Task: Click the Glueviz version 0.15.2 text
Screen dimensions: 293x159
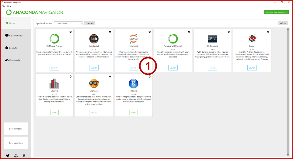Action: pyautogui.click(x=54, y=95)
